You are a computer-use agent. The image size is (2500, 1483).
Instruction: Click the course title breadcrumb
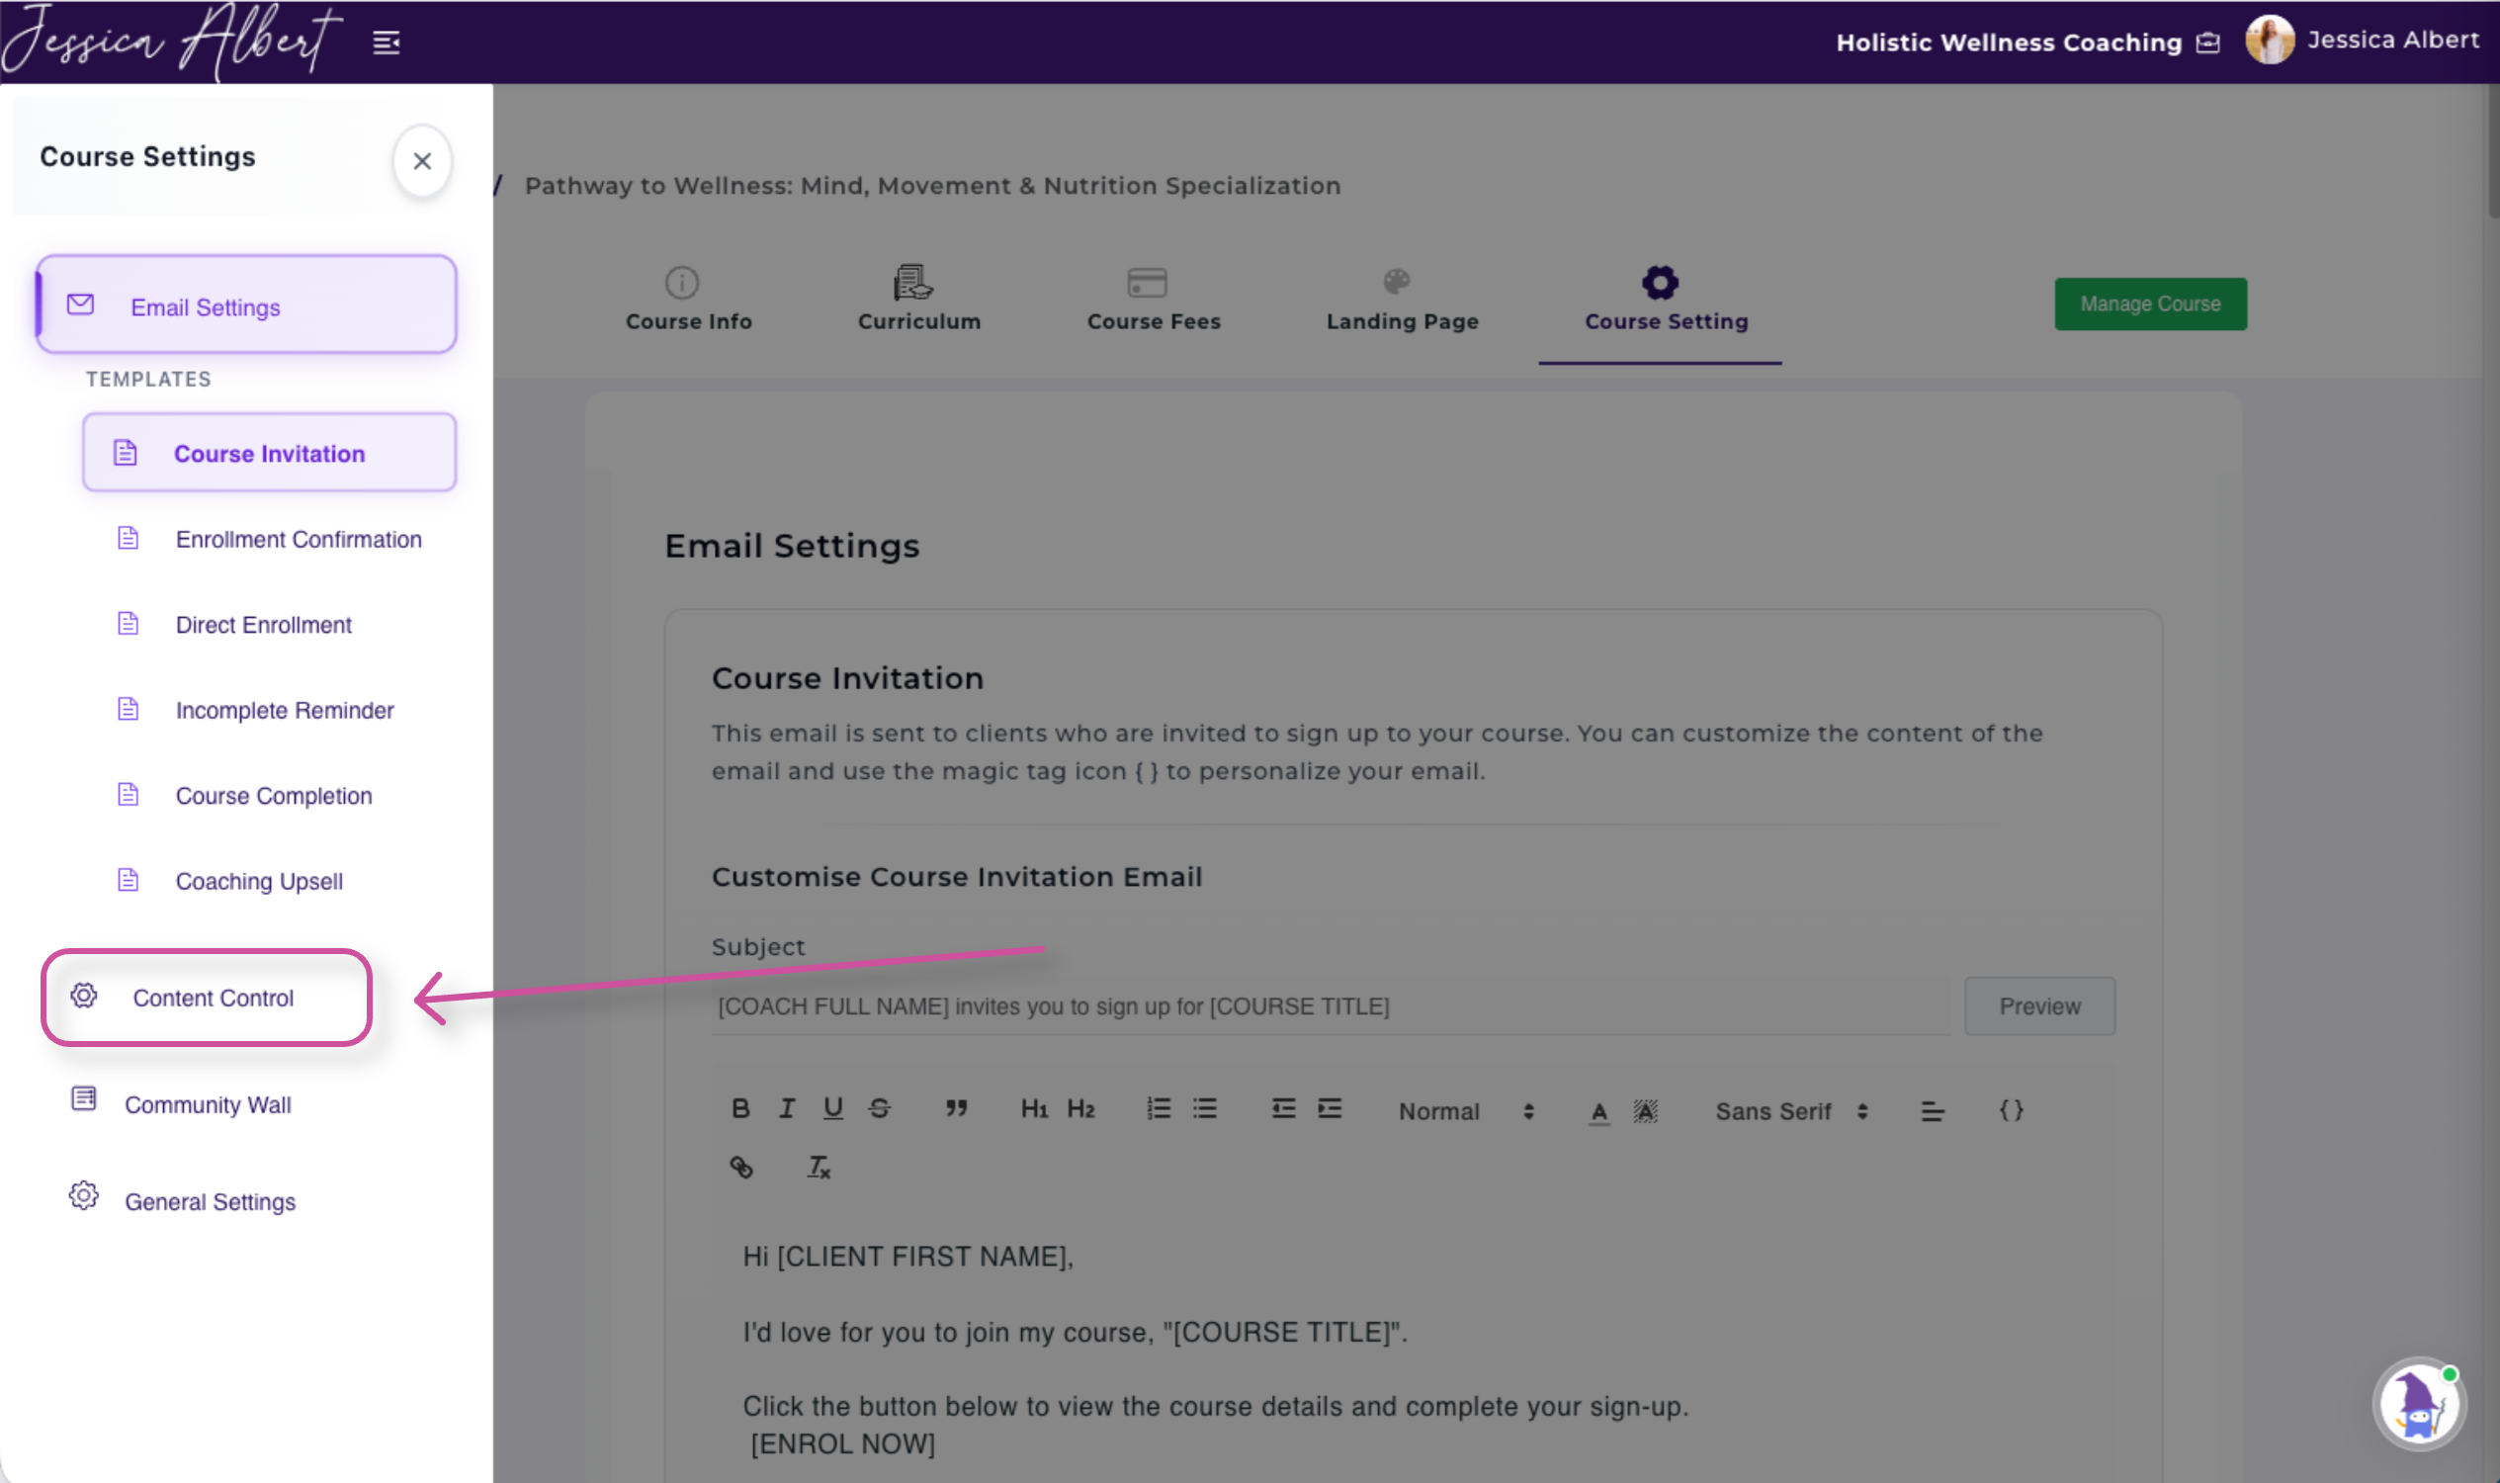click(x=932, y=186)
